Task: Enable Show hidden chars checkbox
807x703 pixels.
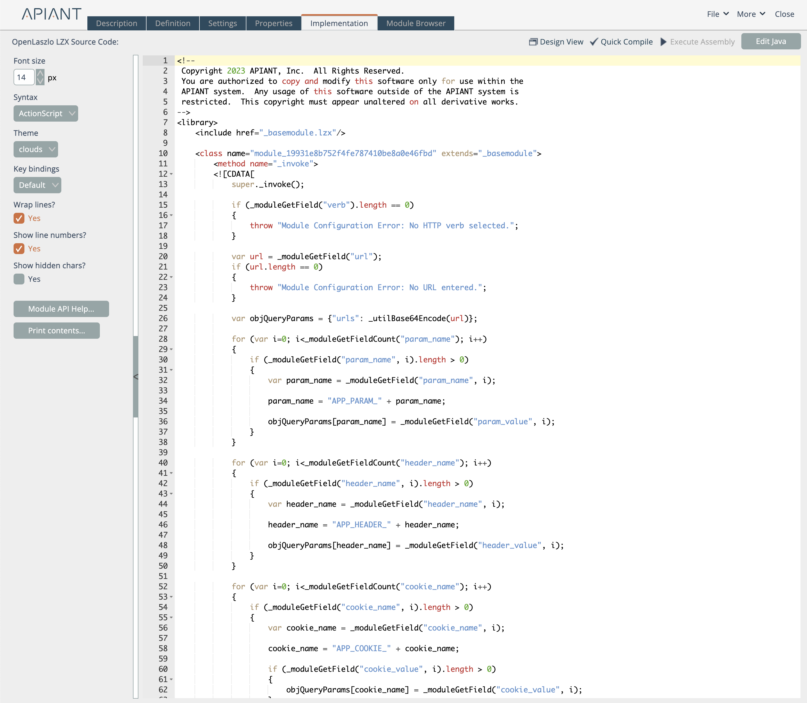Action: [19, 279]
